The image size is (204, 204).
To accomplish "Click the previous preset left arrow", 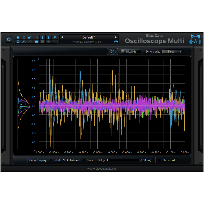I will pos(62,37).
